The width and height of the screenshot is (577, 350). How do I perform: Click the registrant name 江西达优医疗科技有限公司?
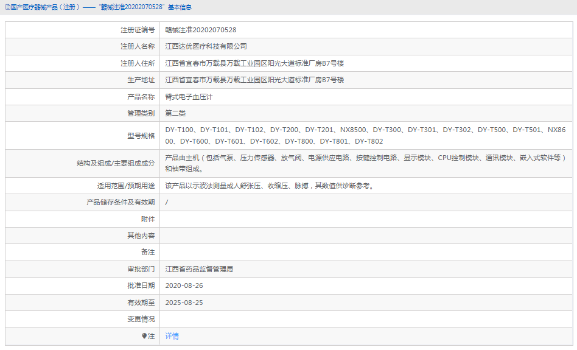coord(206,46)
